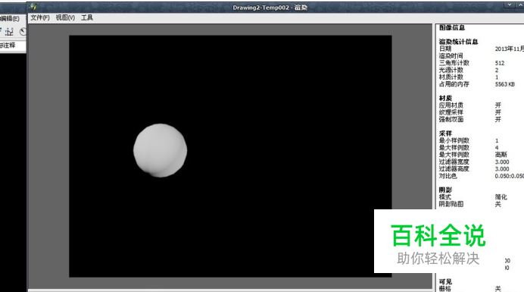Click the 材质计数 label

pos(451,77)
